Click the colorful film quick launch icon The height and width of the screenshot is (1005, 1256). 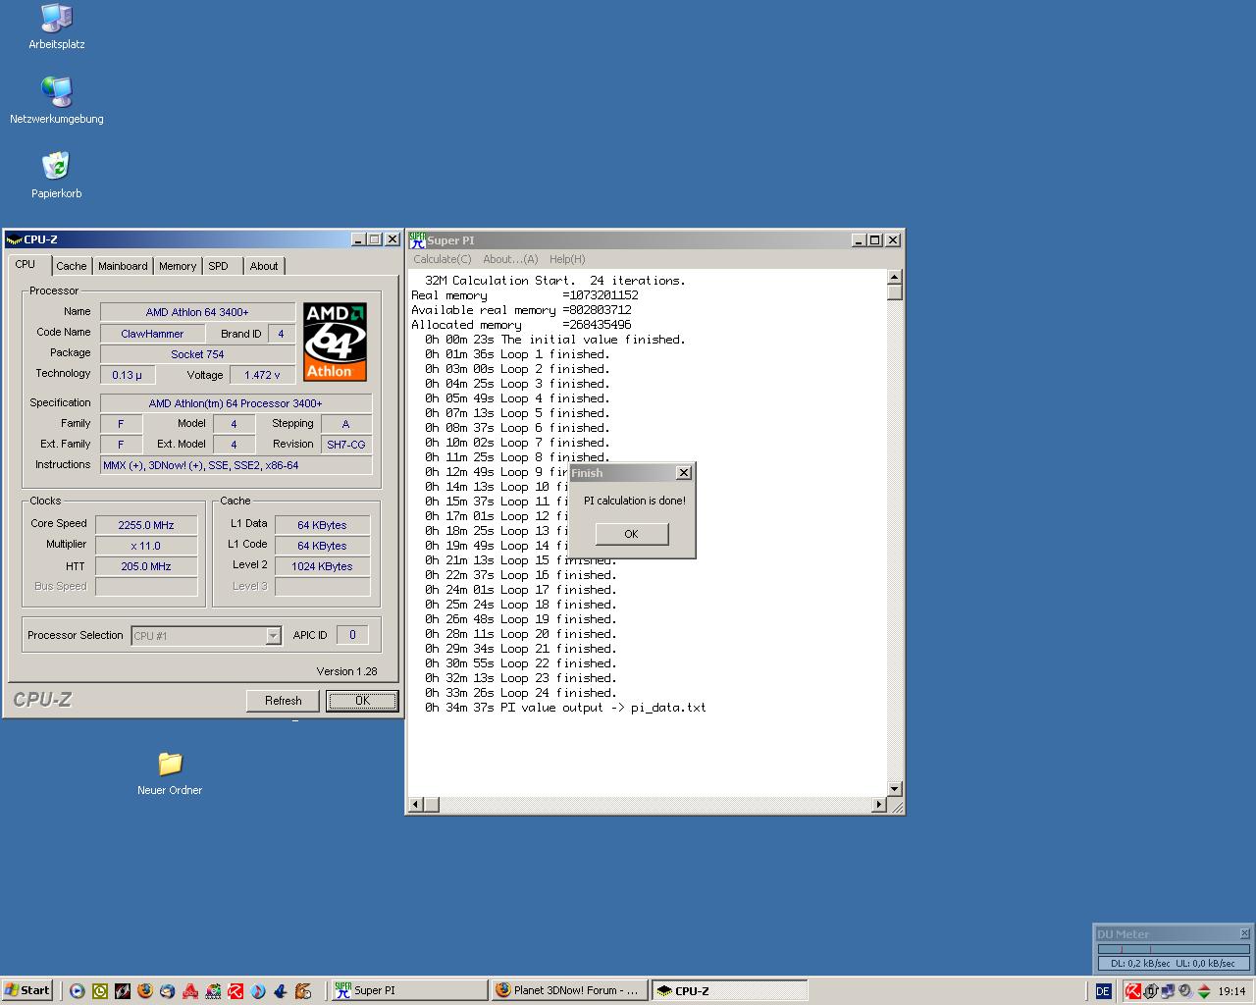[x=213, y=991]
